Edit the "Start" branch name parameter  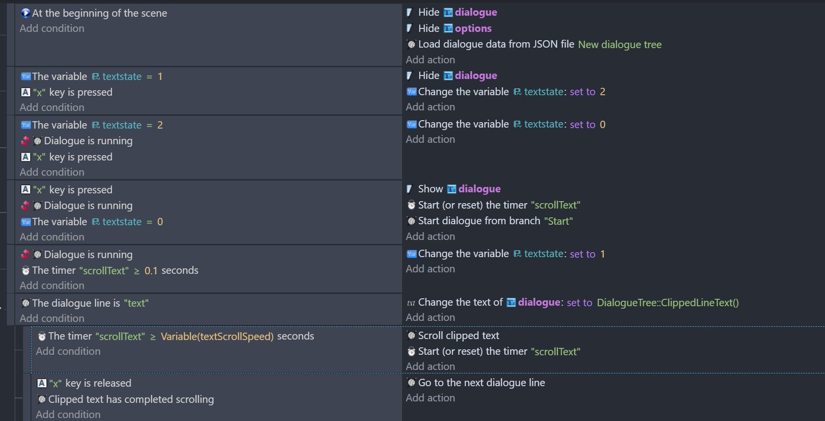559,221
